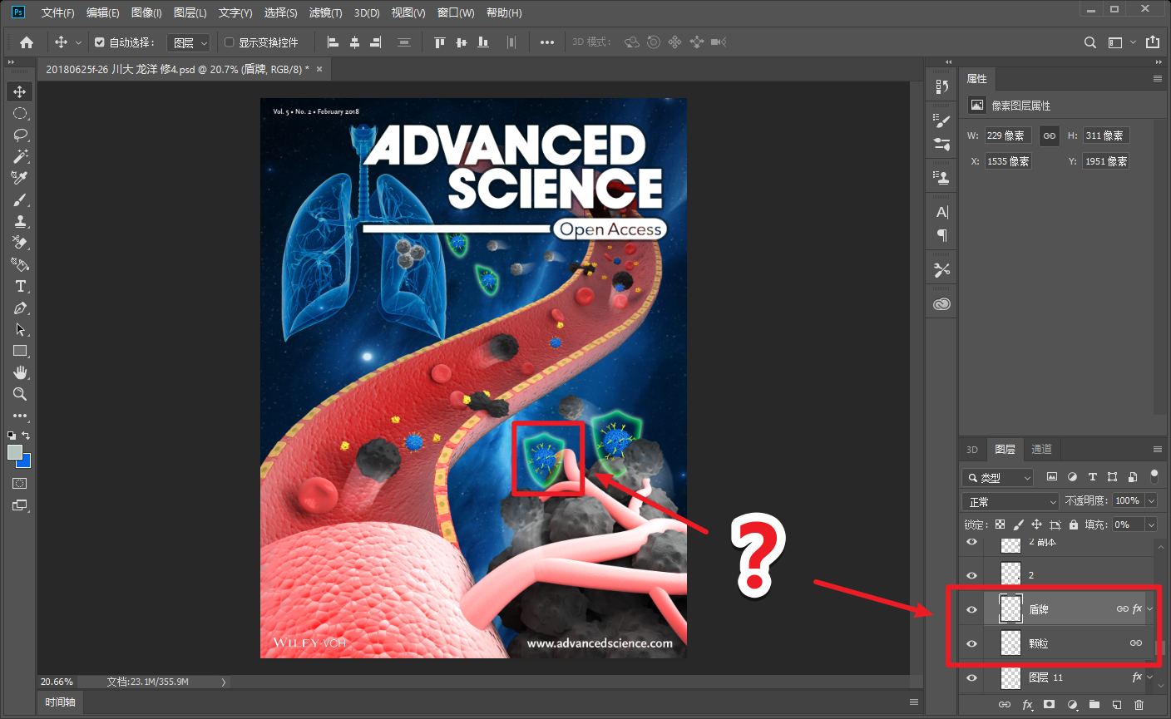
Task: Select the Magic Wand tool
Action: point(20,156)
